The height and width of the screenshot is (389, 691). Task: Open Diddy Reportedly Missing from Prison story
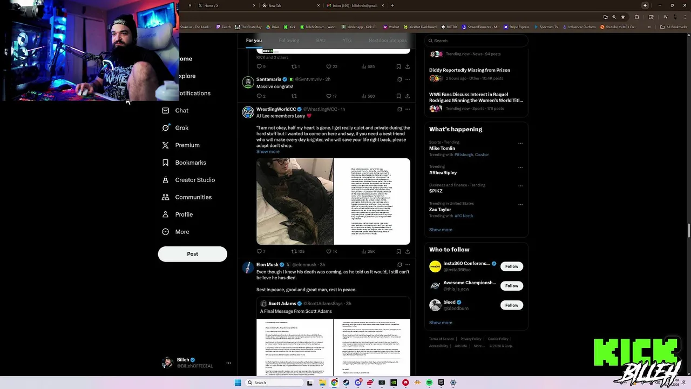[x=470, y=70]
